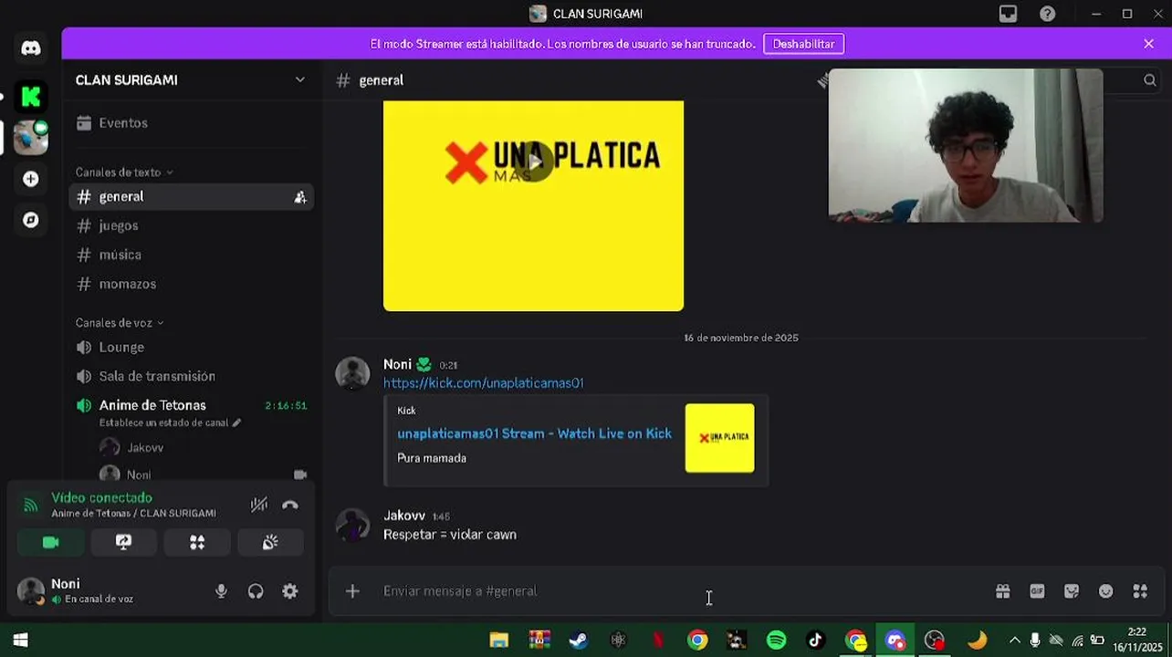This screenshot has width=1172, height=657.
Task: Open the emoji picker
Action: coord(1106,591)
